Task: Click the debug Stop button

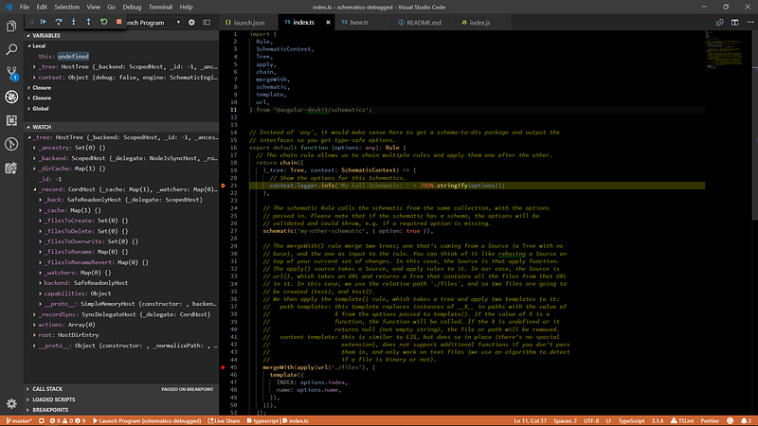Action: click(119, 22)
